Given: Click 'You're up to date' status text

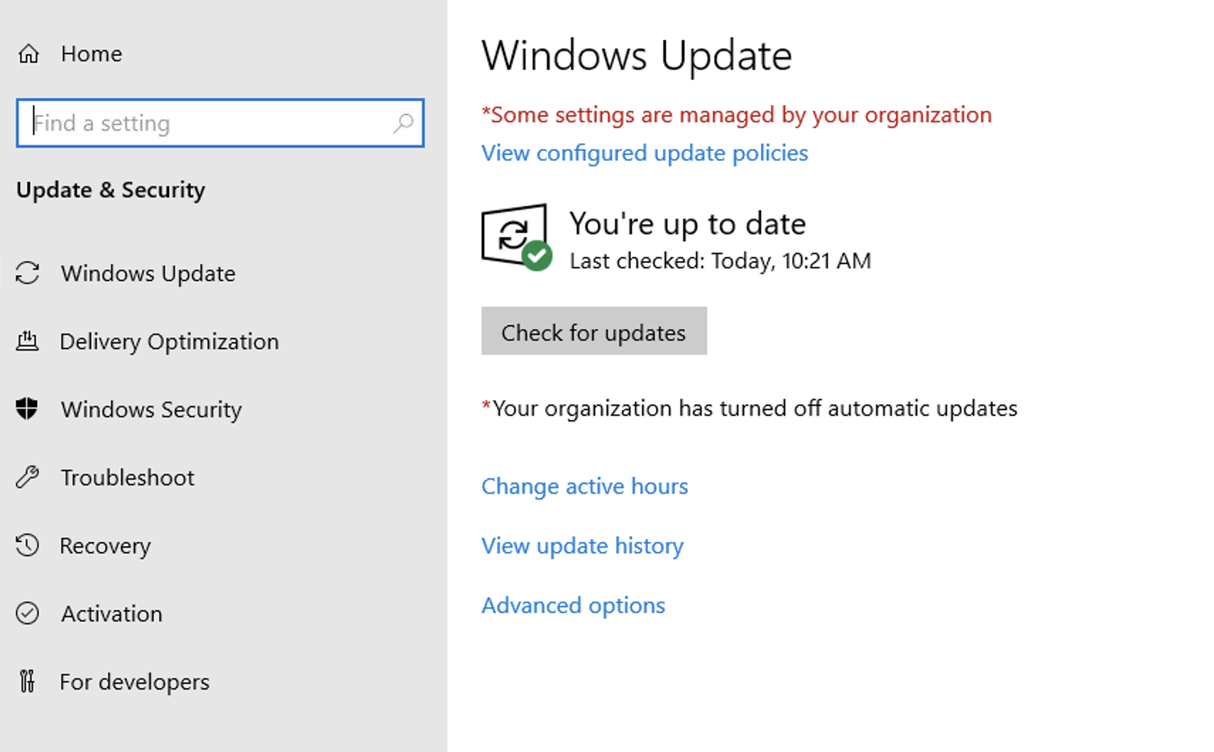Looking at the screenshot, I should [687, 224].
